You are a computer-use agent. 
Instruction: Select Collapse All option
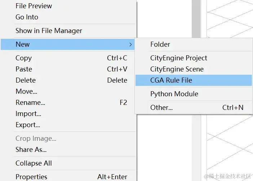pos(34,163)
